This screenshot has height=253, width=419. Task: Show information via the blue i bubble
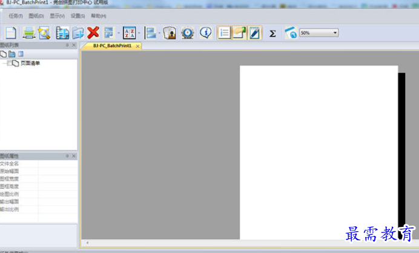(205, 33)
